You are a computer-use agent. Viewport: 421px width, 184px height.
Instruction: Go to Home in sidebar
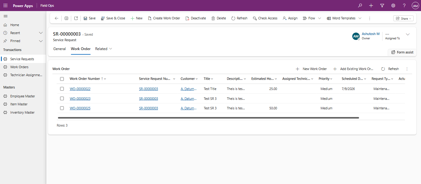(x=23, y=25)
